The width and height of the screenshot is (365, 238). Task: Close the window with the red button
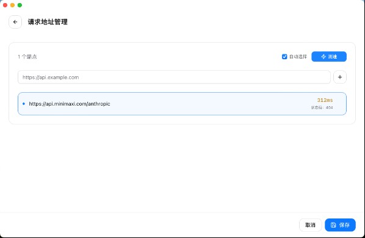pos(5,5)
